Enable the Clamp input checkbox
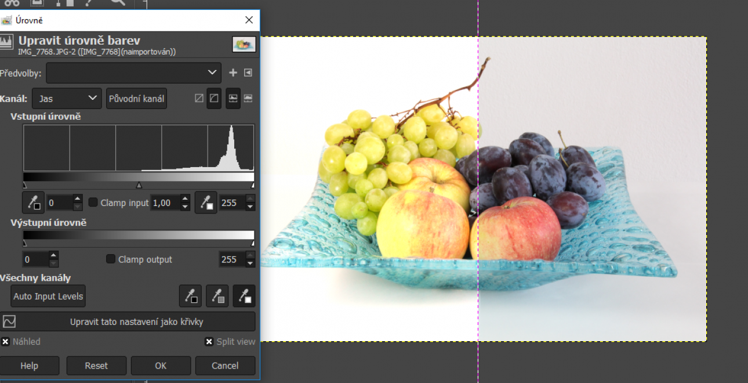The height and width of the screenshot is (383, 748). (x=93, y=203)
